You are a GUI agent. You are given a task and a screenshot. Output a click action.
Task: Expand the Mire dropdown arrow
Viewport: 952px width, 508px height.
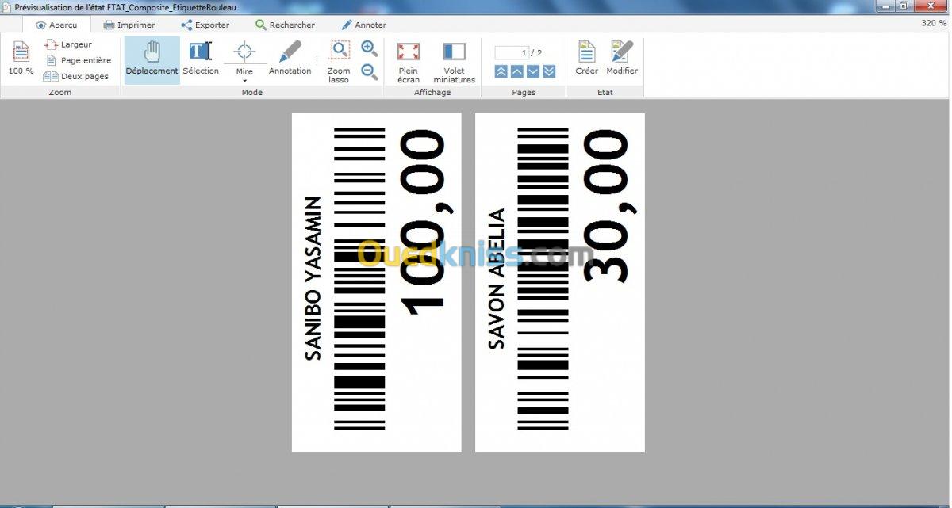pos(244,80)
